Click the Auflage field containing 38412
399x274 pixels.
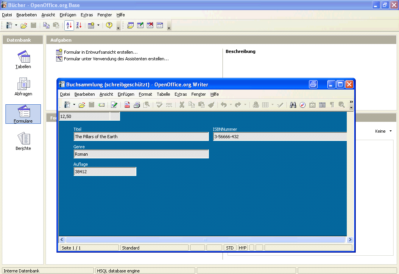pyautogui.click(x=105, y=172)
